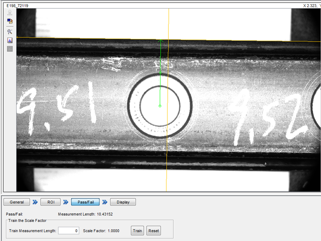Click the acquire image (light/camera) icon
Viewport: 321px width, 241px height.
pyautogui.click(x=10, y=13)
